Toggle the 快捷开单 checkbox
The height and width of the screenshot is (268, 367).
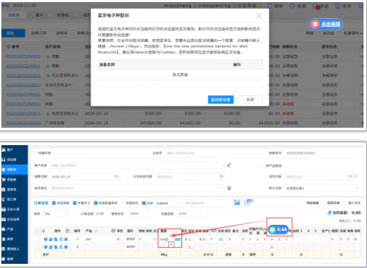coord(35,153)
